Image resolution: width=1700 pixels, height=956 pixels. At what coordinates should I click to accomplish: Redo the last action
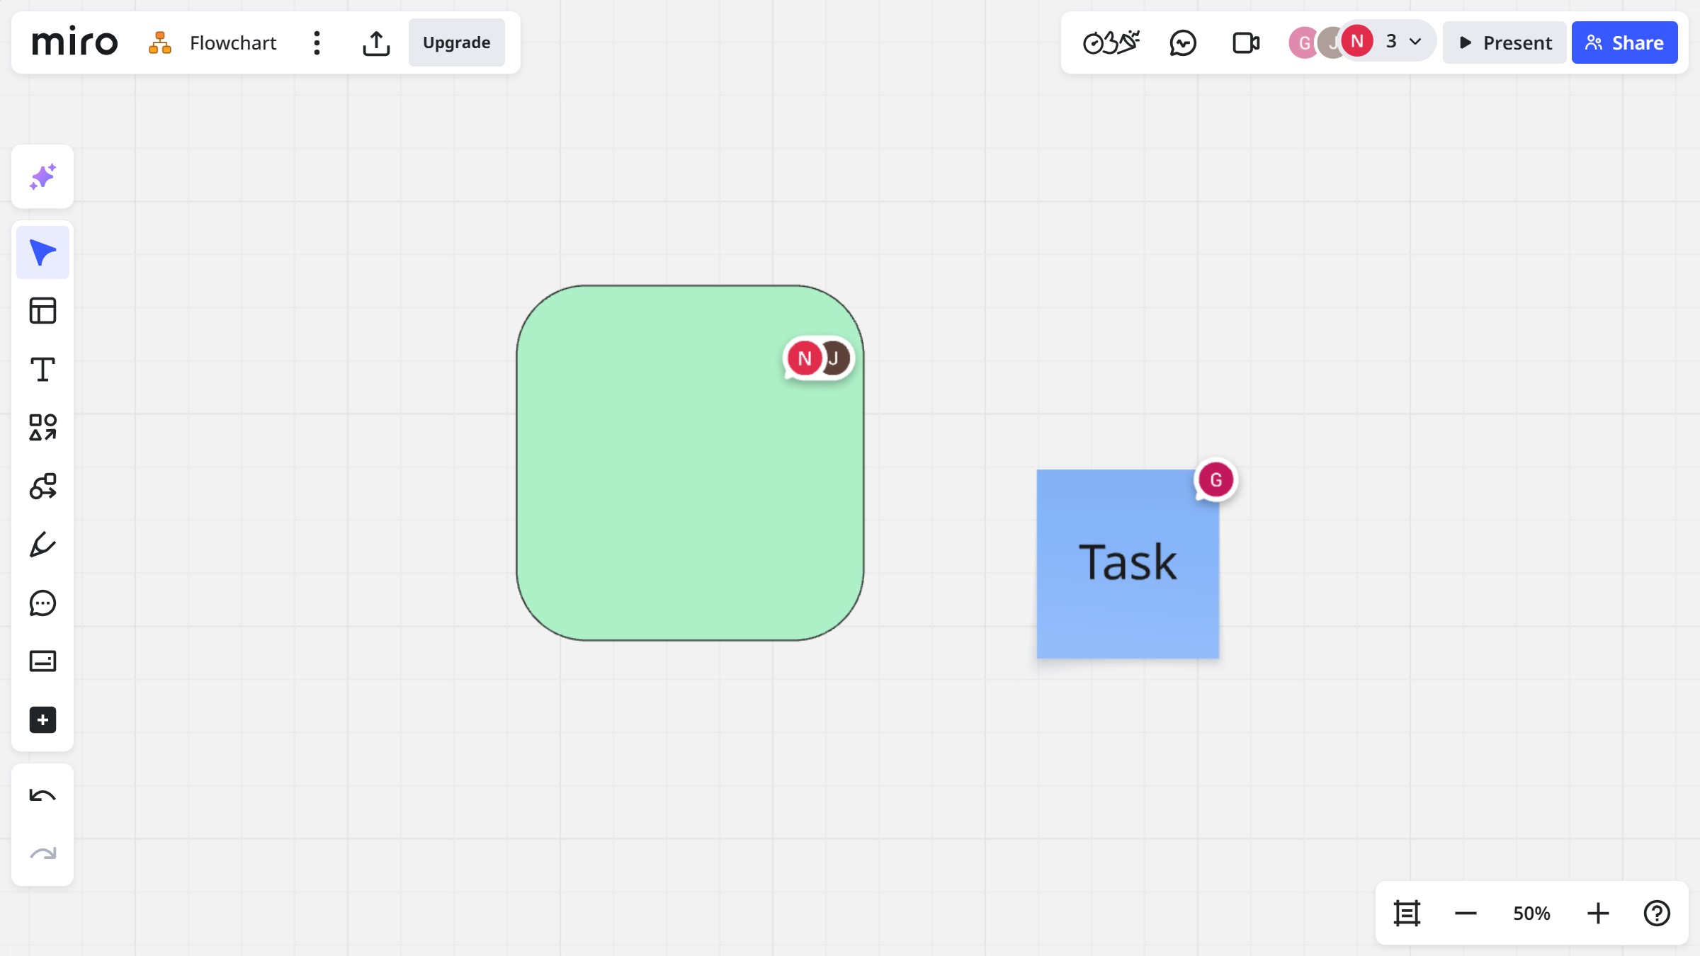(x=42, y=854)
